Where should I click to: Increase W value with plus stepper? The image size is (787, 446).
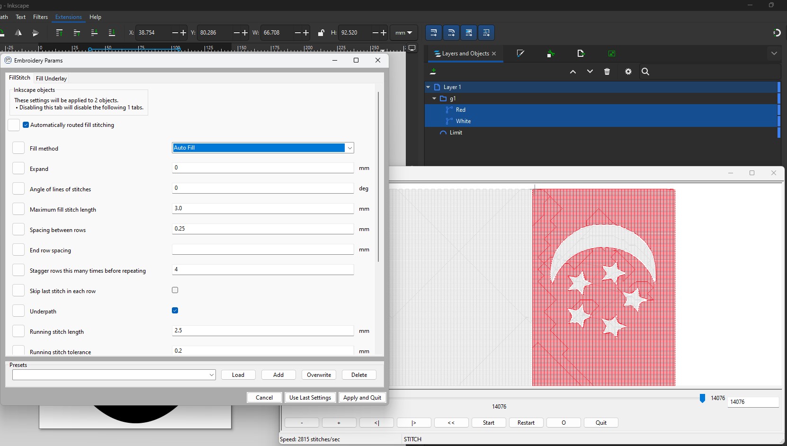(x=306, y=33)
